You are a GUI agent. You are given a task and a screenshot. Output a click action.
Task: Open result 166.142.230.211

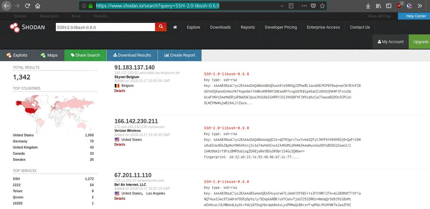point(136,121)
